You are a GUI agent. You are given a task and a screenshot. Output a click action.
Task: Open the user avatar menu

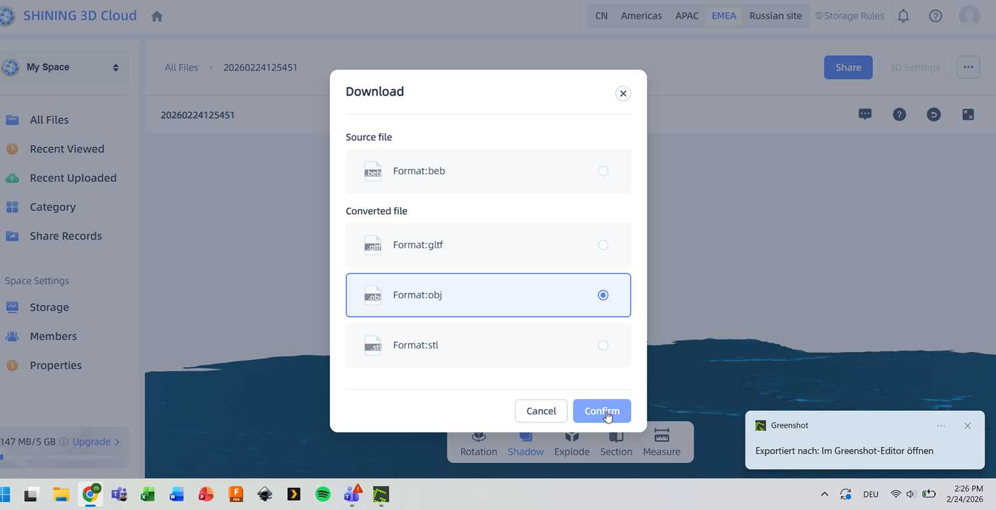coord(969,16)
